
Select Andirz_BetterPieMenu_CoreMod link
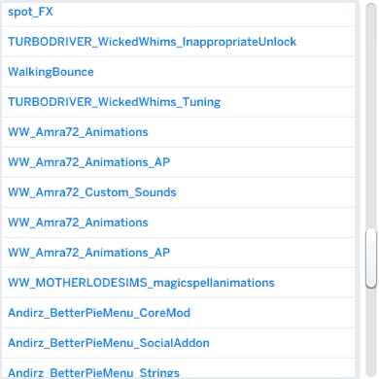pyautogui.click(x=99, y=313)
